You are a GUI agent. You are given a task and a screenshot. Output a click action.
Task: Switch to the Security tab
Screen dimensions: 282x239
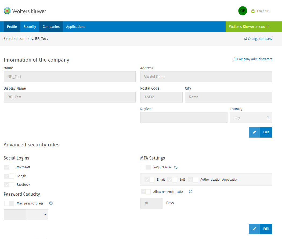[x=30, y=27]
